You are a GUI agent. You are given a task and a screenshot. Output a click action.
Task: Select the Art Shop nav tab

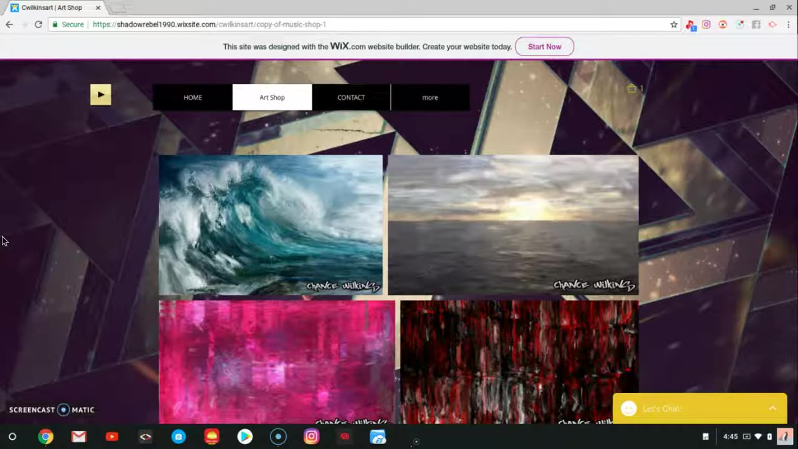click(272, 97)
